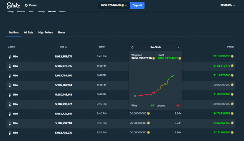
Task: Click Hilo icon for bet 5,982,761,284
Action: pos(10,85)
